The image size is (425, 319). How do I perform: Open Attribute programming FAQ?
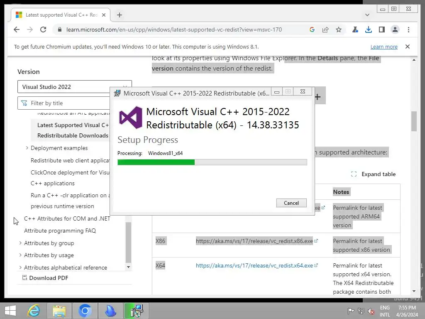coord(60,231)
